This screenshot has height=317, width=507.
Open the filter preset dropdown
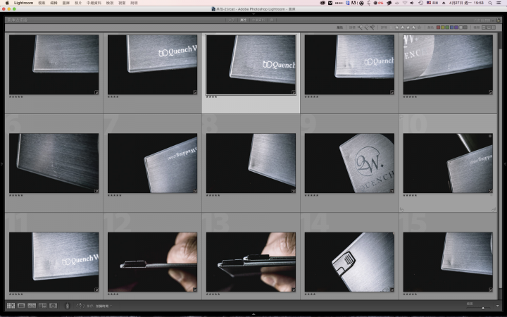[484, 20]
